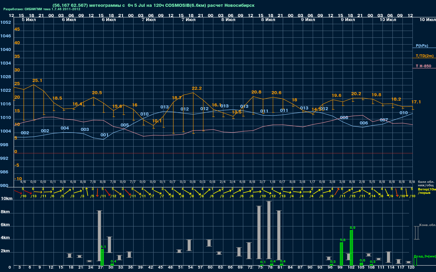The image size is (436, 272).
Task: Click the 8.9 precipitation value label
Action: click(353, 227)
